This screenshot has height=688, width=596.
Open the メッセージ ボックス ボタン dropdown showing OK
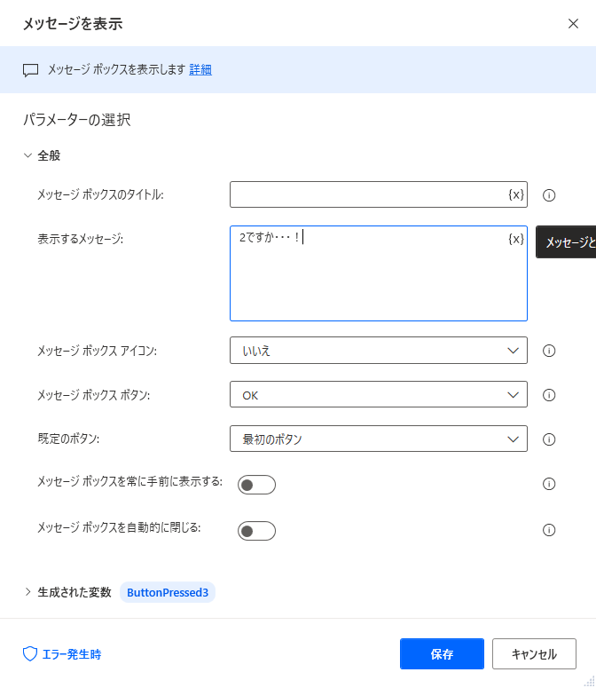(379, 394)
